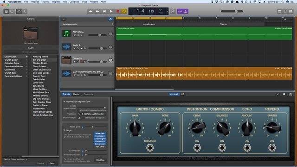The width and height of the screenshot is (297, 167).
Task: Toggle the Eco master checkbox
Action: pyautogui.click(x=83, y=151)
